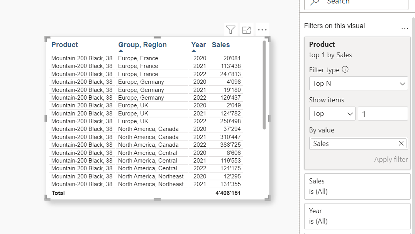Clear the Sales field using the X icon
Viewport: 415px width, 234px height.
point(401,143)
